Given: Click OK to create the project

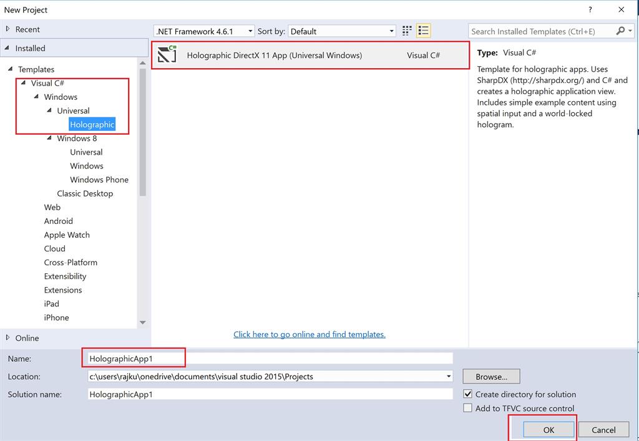Looking at the screenshot, I should pos(549,430).
